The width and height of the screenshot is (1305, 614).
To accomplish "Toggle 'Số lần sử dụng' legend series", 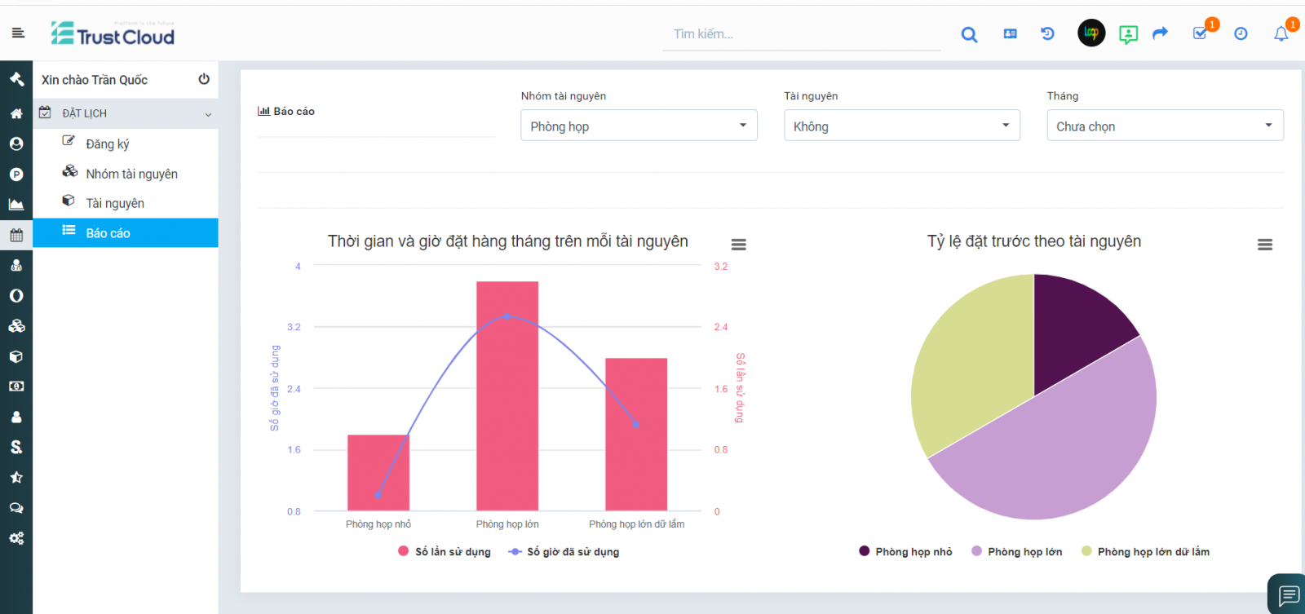I will pyautogui.click(x=445, y=552).
